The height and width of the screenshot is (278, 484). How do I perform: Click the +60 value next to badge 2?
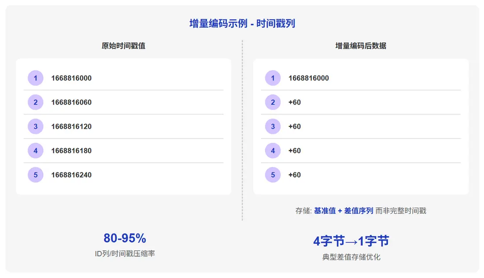294,102
